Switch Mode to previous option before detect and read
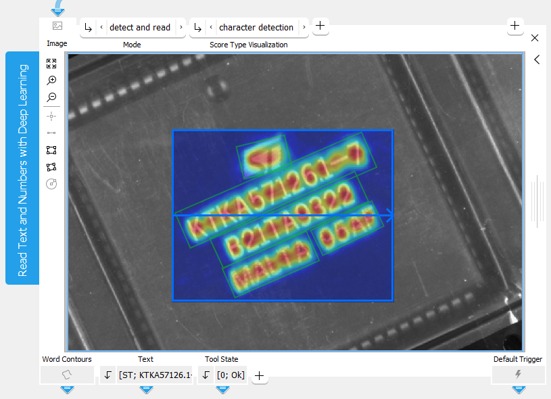The image size is (551, 399). pos(101,28)
